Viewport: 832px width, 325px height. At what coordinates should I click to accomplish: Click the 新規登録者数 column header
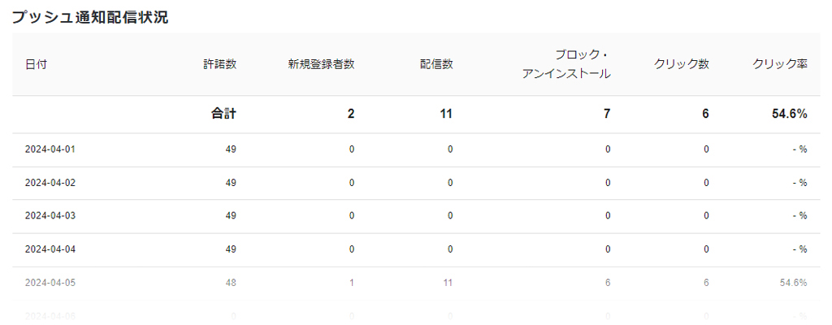point(321,64)
